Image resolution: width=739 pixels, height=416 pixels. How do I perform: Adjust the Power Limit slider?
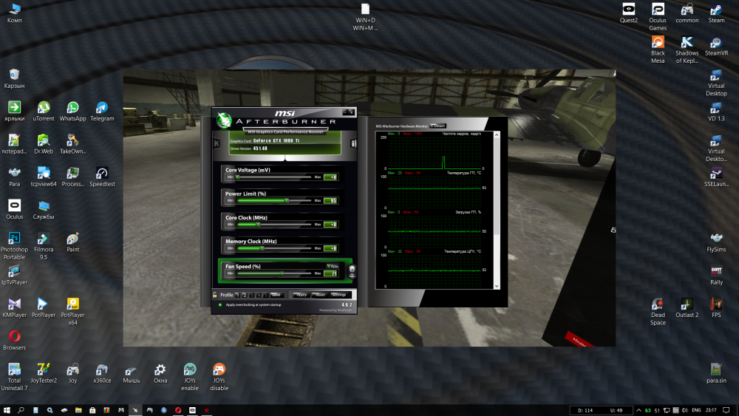[274, 201]
